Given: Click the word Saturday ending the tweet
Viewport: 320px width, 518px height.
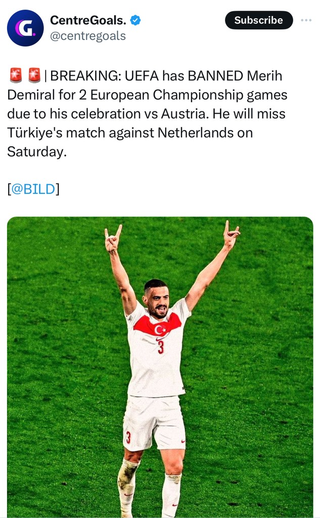Looking at the screenshot, I should 36,151.
